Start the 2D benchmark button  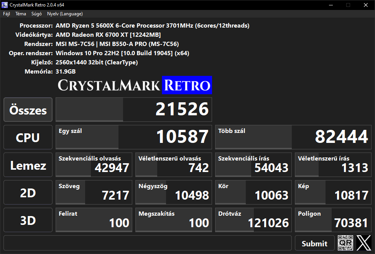click(28, 193)
